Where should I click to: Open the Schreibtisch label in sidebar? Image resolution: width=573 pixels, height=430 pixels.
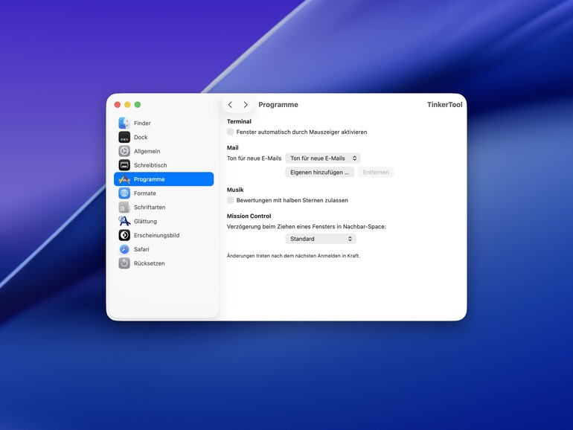pos(150,165)
